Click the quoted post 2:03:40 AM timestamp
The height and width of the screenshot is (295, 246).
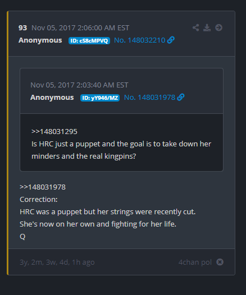[x=79, y=85]
